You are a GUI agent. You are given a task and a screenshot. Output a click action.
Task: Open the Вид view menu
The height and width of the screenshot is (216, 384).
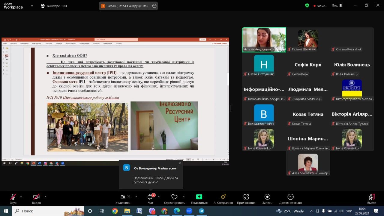337,5
